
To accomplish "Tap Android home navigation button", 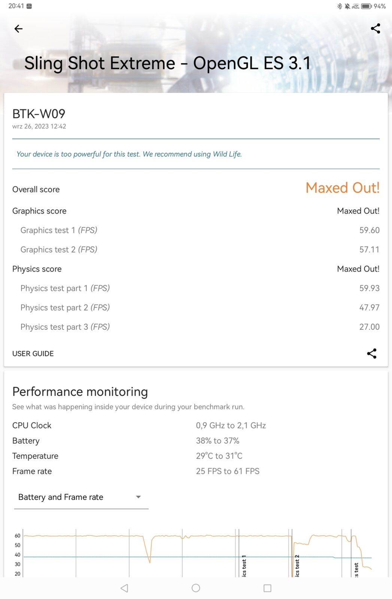I will (196, 588).
